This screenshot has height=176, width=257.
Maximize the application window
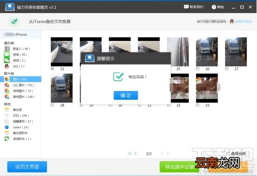pyautogui.click(x=242, y=7)
